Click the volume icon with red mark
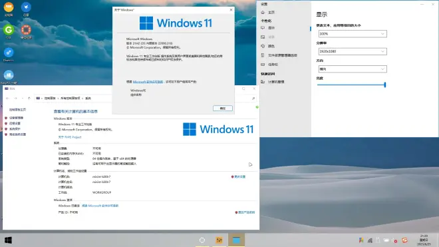 (394, 240)
